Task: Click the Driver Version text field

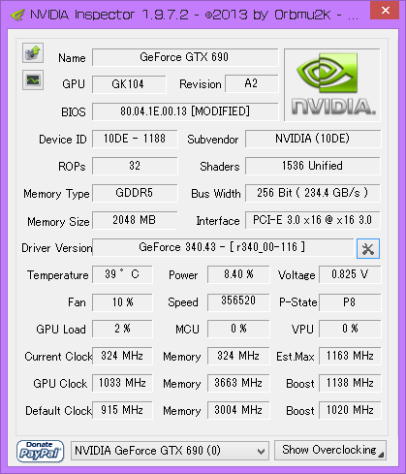Action: click(223, 248)
